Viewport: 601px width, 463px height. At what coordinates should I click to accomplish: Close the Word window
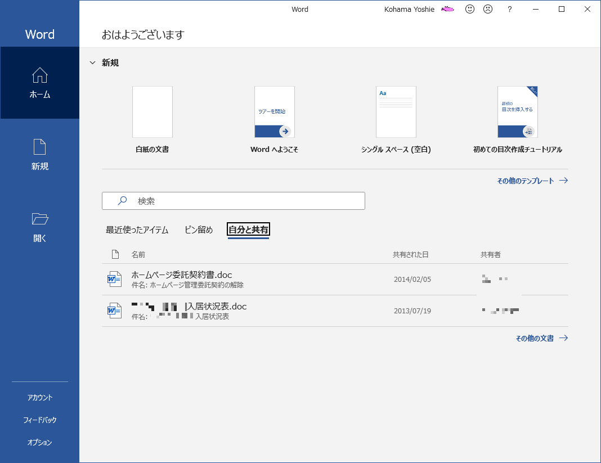(587, 9)
